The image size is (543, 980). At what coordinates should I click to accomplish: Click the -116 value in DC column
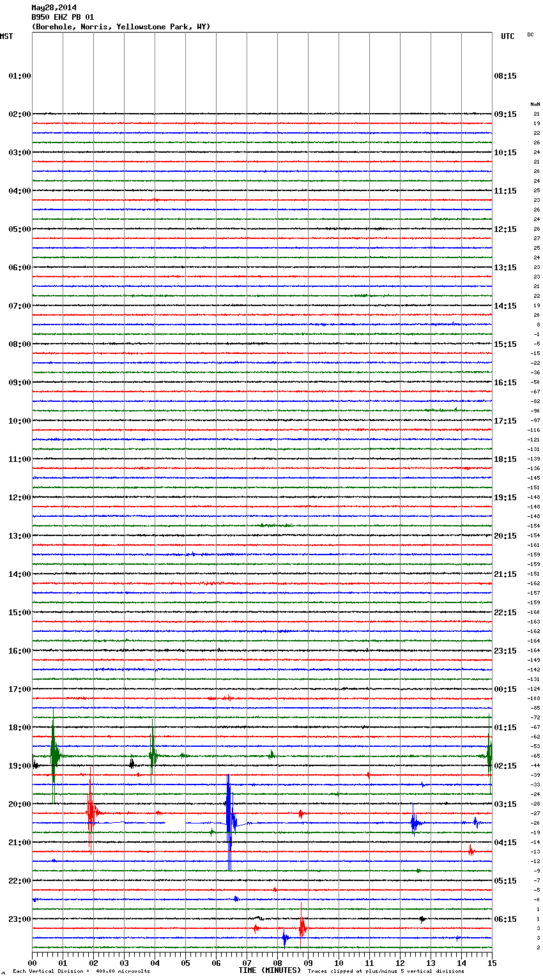(534, 430)
